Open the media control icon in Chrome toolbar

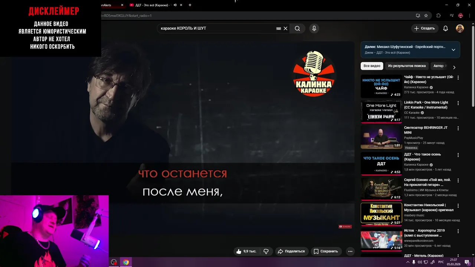452,16
